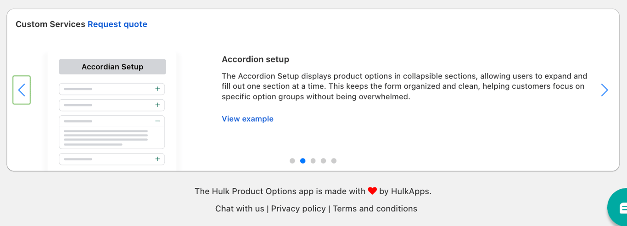Image resolution: width=627 pixels, height=226 pixels.
Task: Open the Privacy policy link
Action: tap(298, 209)
